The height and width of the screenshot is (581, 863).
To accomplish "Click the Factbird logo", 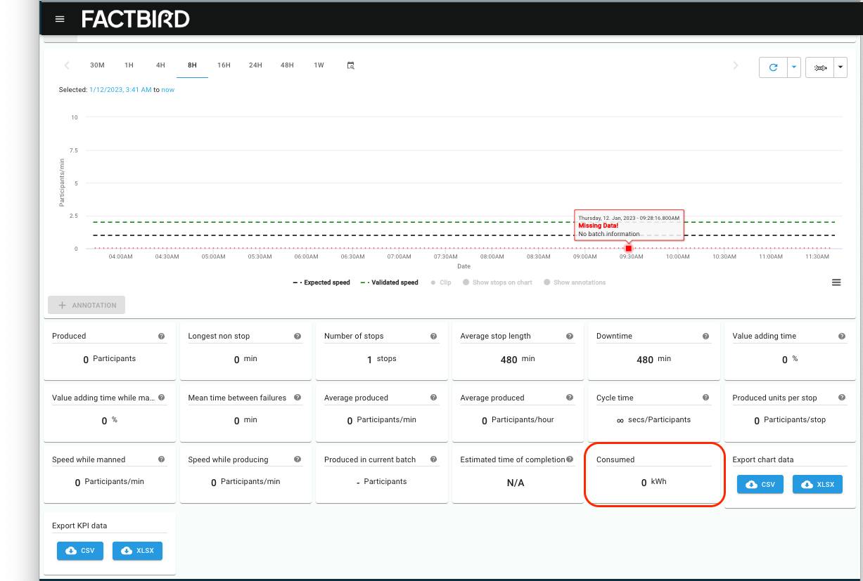I will click(x=136, y=19).
